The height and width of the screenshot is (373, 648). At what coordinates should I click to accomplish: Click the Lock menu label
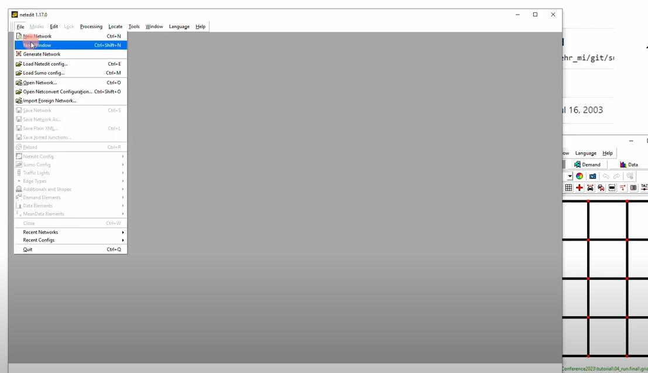[69, 26]
